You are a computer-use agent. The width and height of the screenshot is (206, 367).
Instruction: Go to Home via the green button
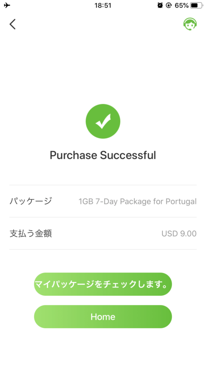click(103, 317)
